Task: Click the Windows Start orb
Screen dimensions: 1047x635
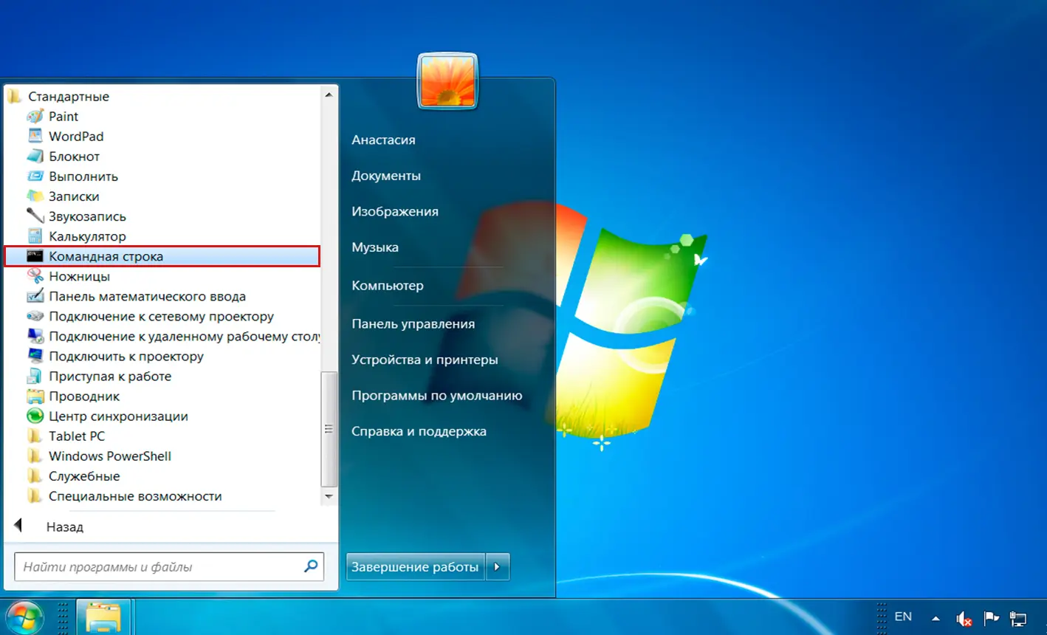Action: click(x=24, y=617)
